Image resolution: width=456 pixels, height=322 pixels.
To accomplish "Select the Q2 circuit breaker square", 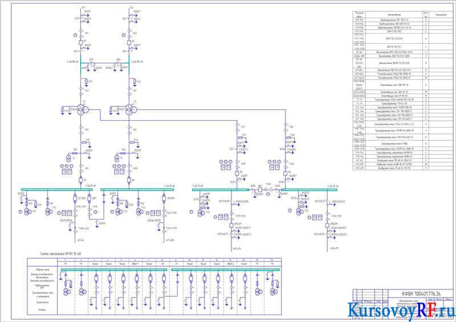I will (129, 43).
